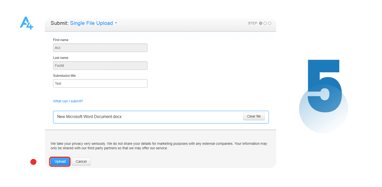Select the first filled step indicator circle
382x187 pixels.
(261, 23)
